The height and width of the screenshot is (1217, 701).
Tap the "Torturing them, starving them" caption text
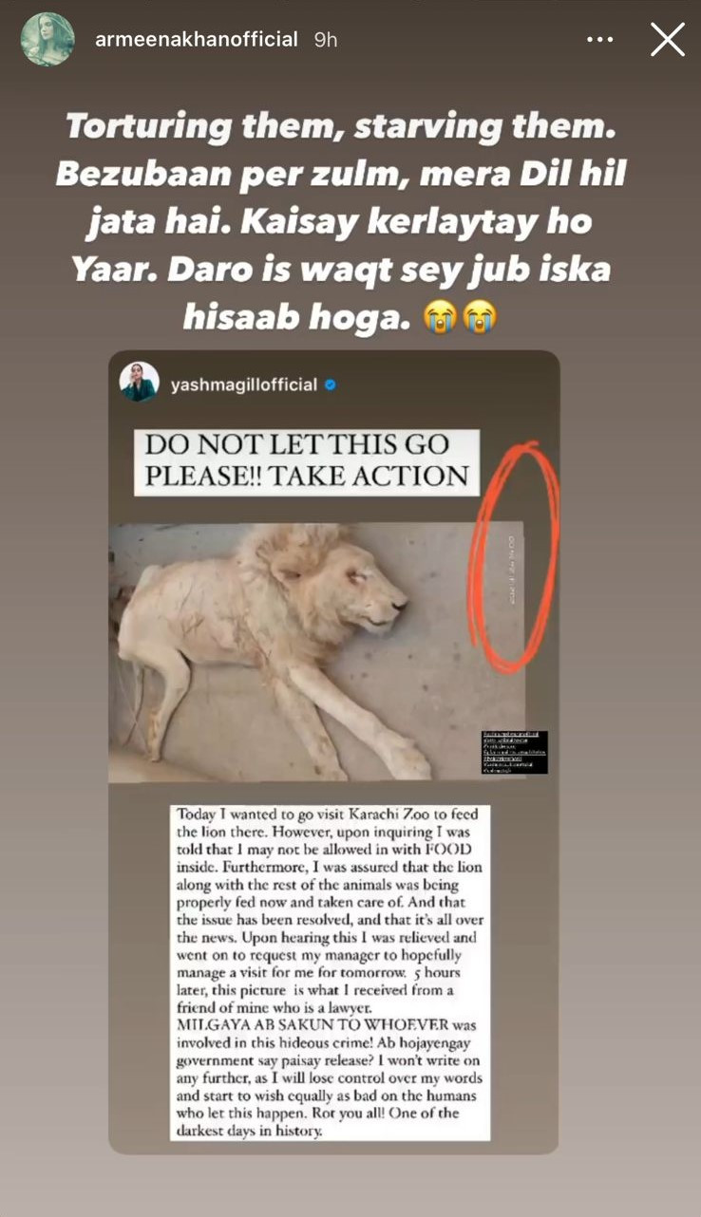click(x=350, y=126)
